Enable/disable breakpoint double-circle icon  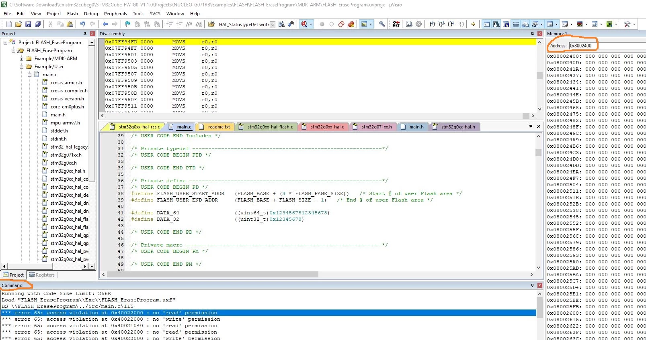(x=341, y=24)
